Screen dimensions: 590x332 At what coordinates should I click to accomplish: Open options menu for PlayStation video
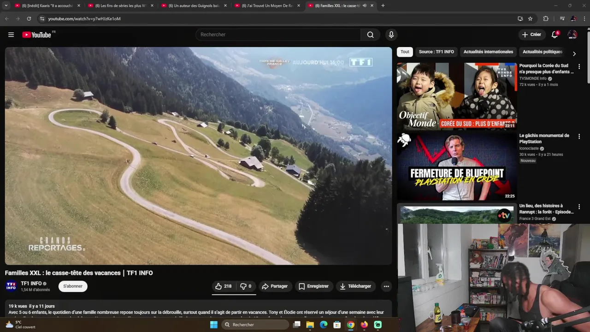tap(579, 137)
